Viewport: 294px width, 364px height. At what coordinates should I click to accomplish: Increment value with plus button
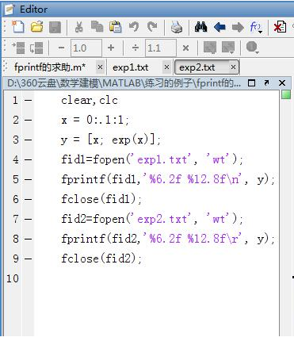[111, 48]
